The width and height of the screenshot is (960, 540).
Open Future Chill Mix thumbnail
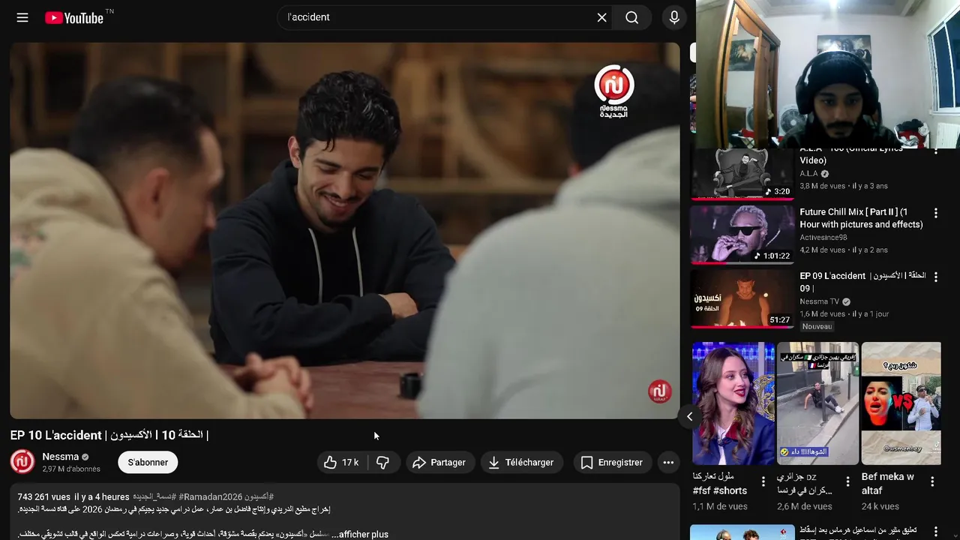(x=742, y=235)
